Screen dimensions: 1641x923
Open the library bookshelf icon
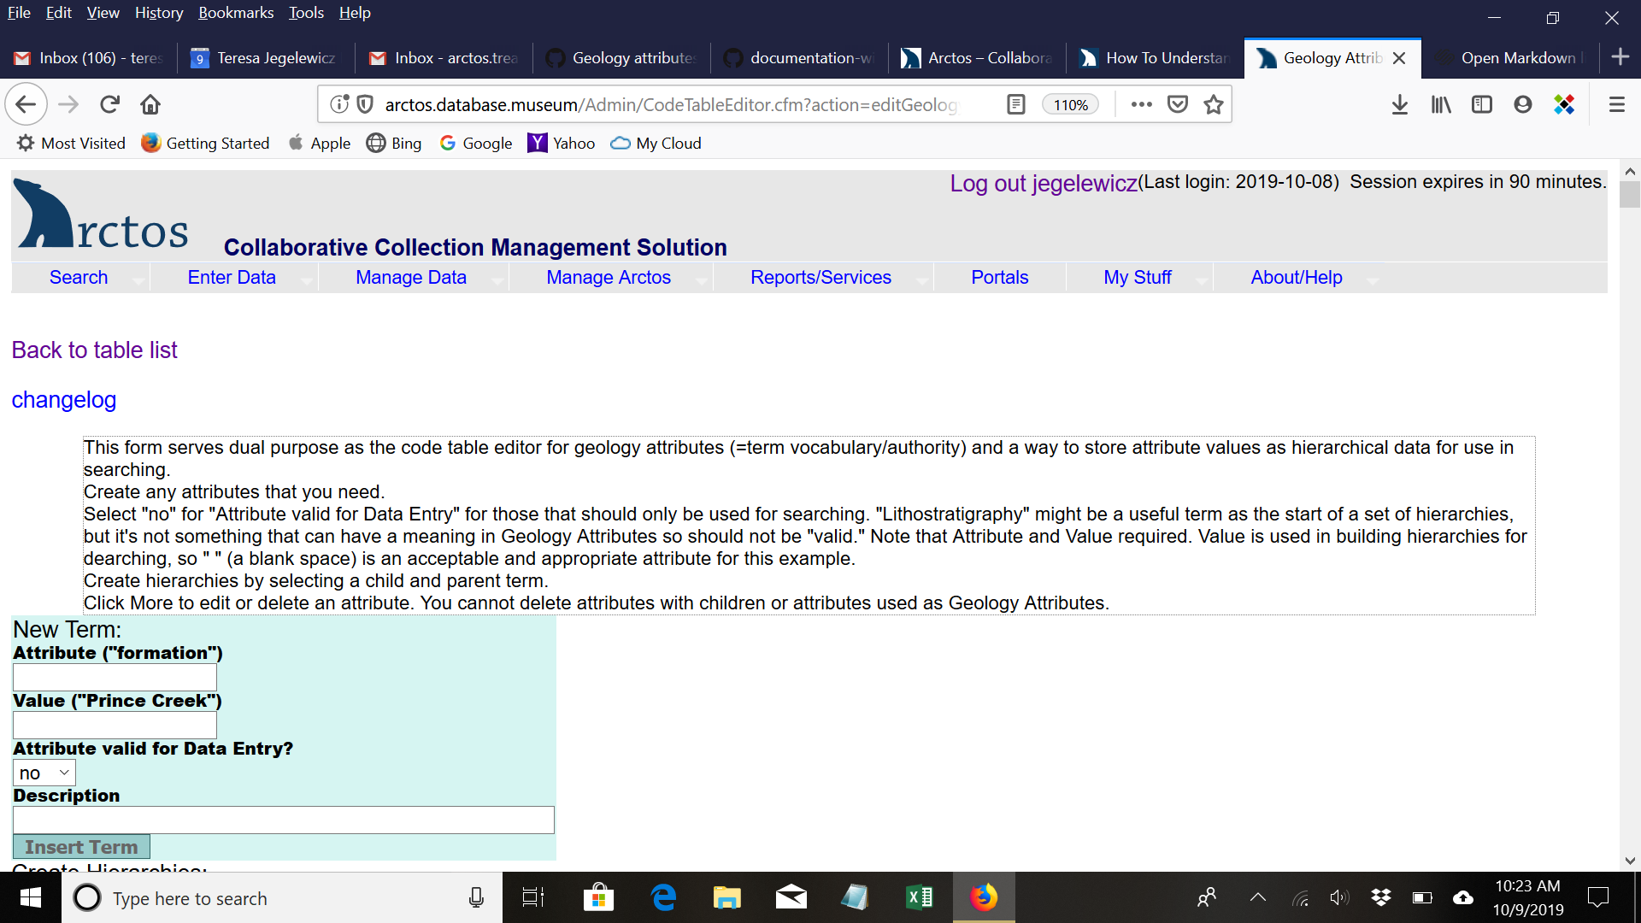pyautogui.click(x=1441, y=104)
